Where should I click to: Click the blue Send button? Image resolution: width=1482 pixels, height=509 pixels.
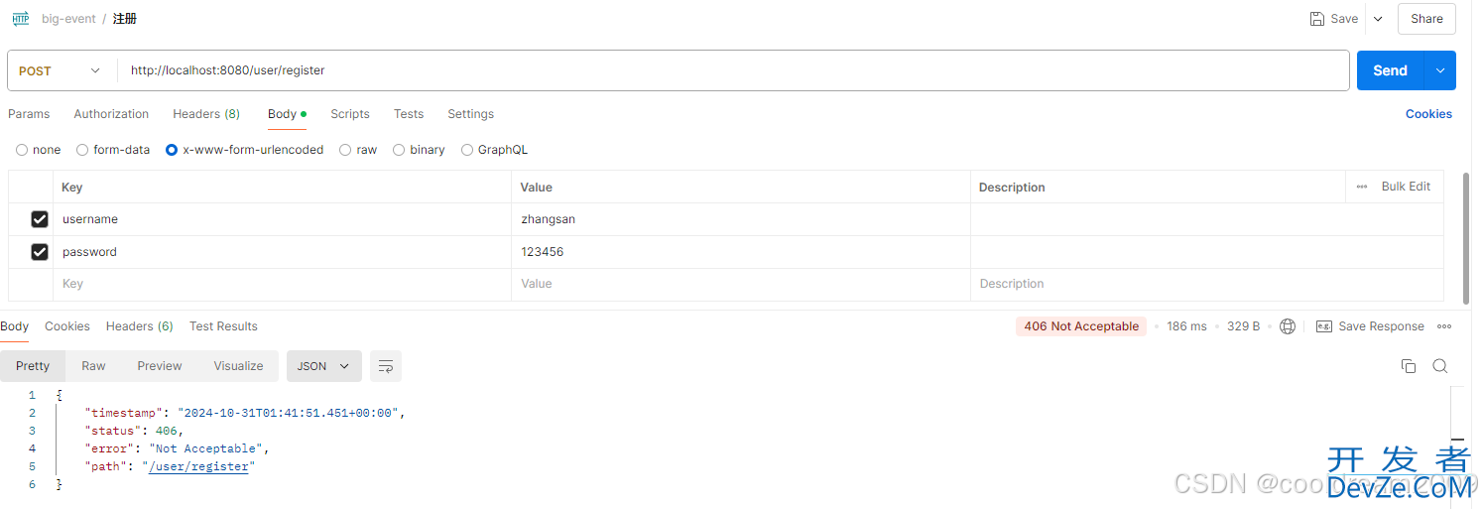(1390, 70)
